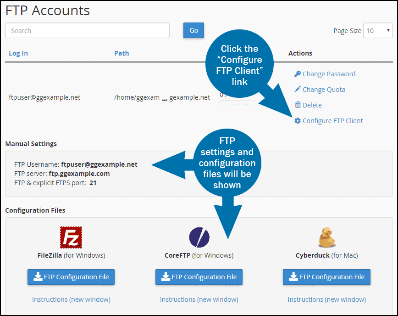
Task: Download Cyberduck FTP Configuration File
Action: 326,277
